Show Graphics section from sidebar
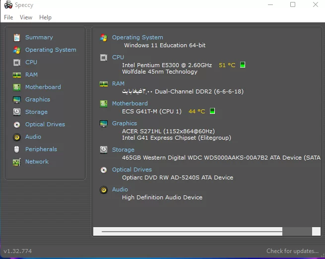This screenshot has height=259, width=325. click(38, 99)
